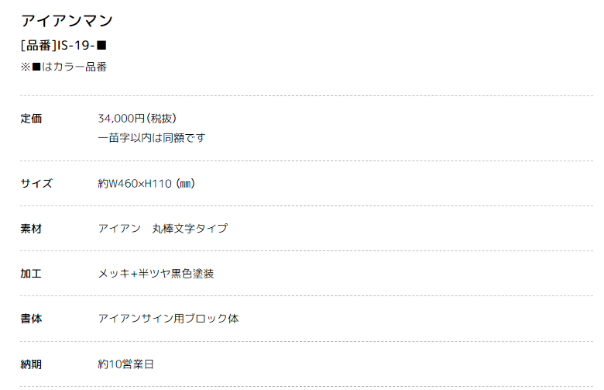Click the product title アイアンマン
604x390 pixels.
[x=67, y=20]
